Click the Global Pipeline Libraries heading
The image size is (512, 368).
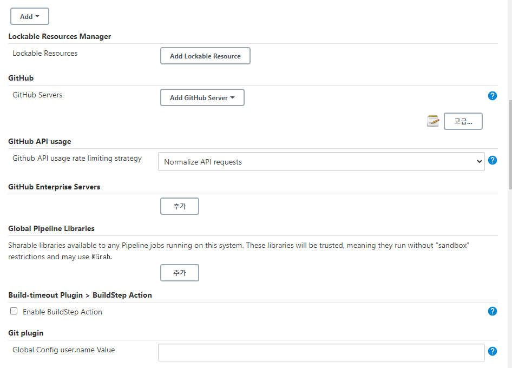point(51,228)
